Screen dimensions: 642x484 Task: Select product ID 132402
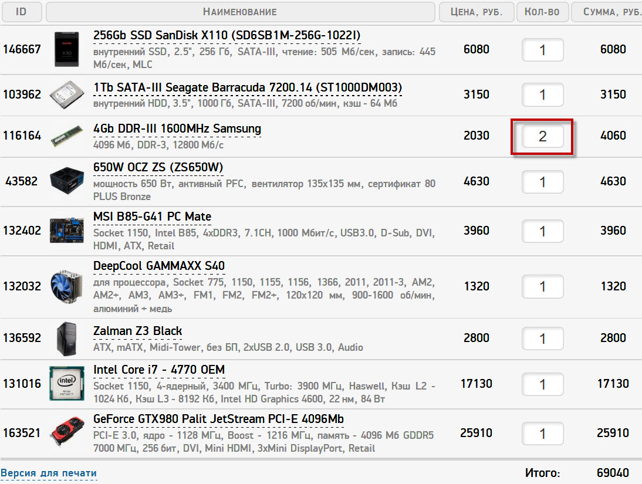coord(22,231)
